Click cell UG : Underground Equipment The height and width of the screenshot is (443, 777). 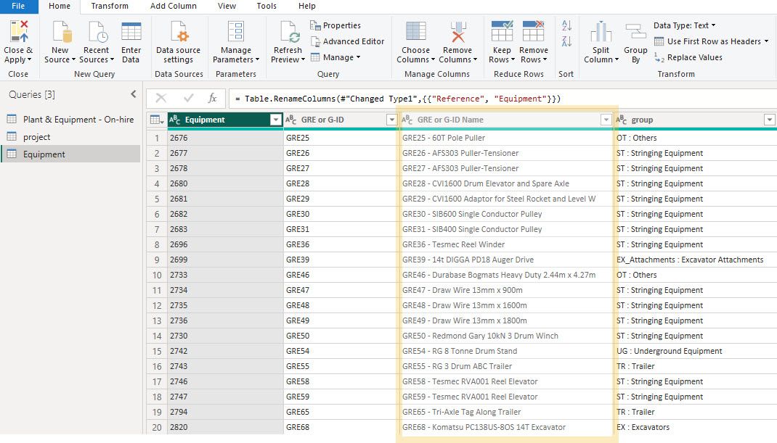695,351
